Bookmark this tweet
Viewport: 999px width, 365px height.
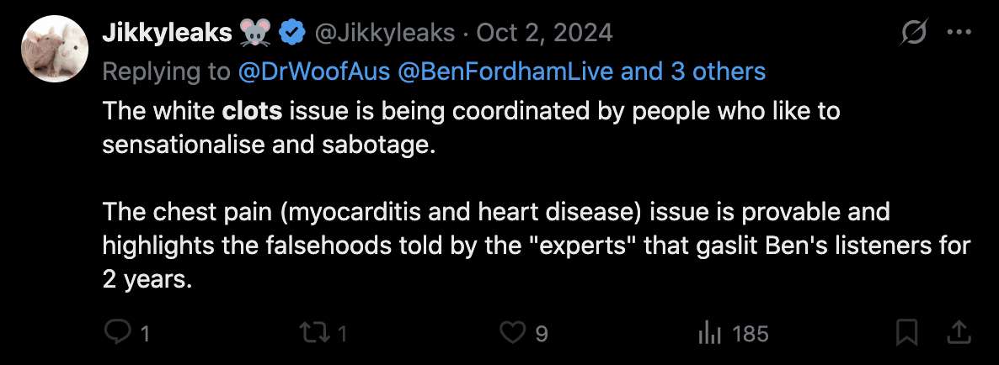point(906,333)
